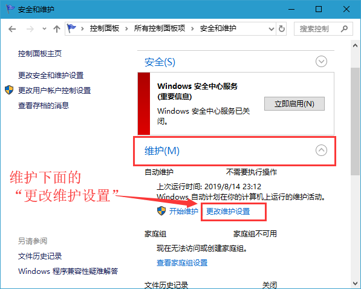Viewport: 361px width, 289px height.
Task: Select 控制面板 breadcrumb
Action: point(105,28)
